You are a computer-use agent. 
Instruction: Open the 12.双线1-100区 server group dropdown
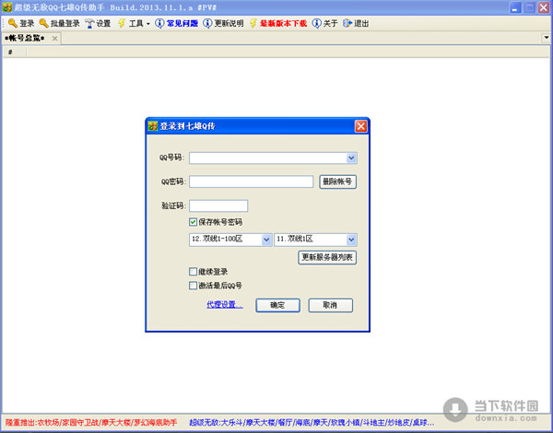pyautogui.click(x=266, y=240)
